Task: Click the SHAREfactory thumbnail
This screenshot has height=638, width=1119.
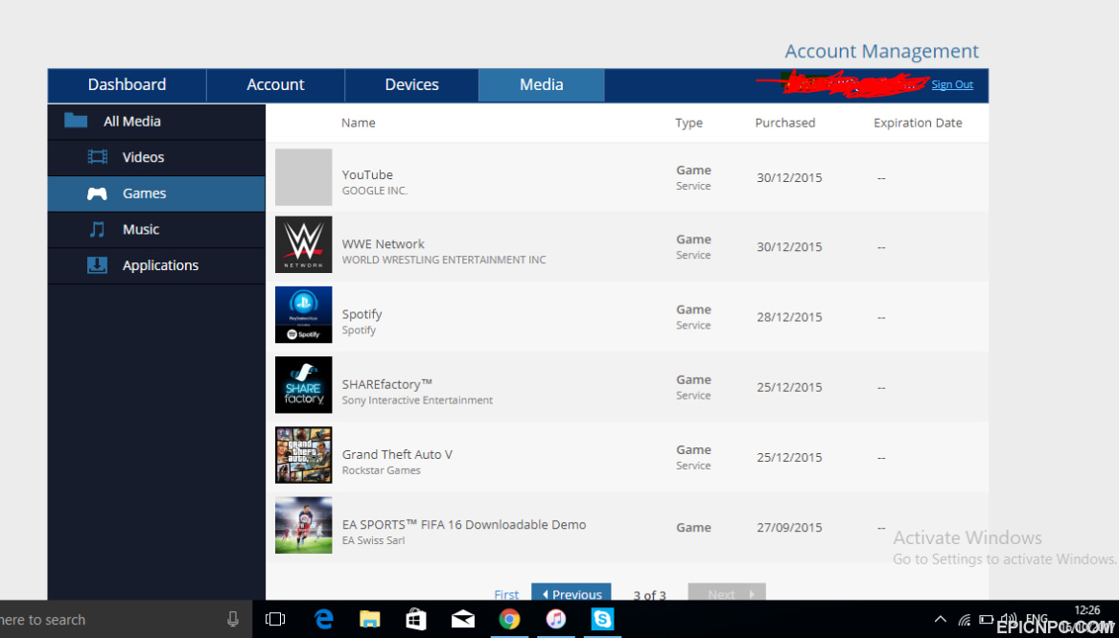Action: 303,385
